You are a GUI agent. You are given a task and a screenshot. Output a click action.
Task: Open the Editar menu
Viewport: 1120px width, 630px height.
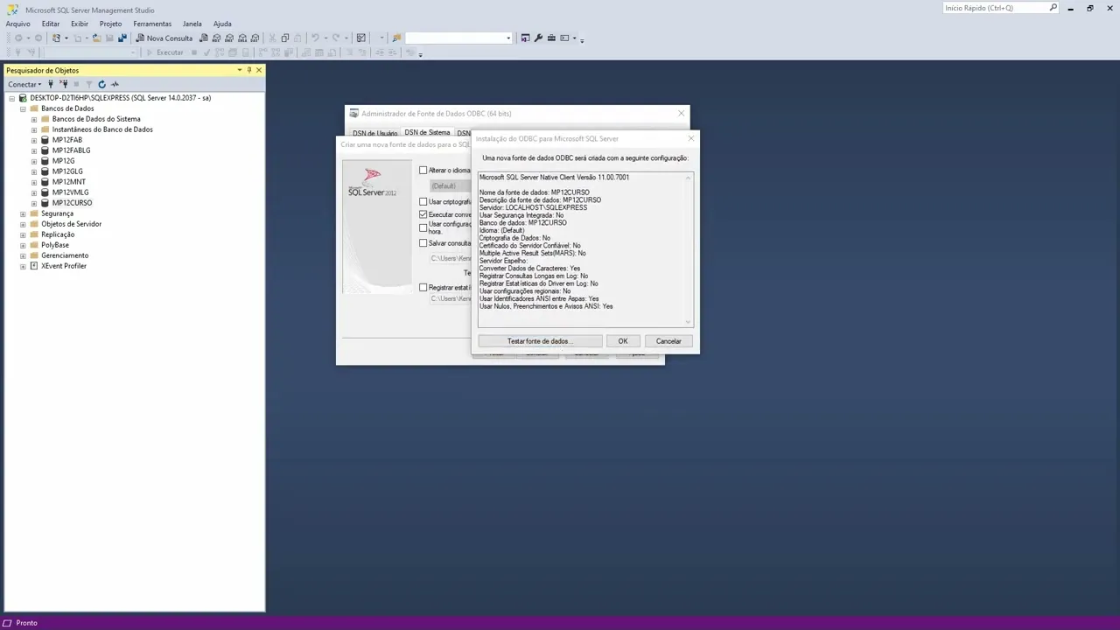pos(51,24)
